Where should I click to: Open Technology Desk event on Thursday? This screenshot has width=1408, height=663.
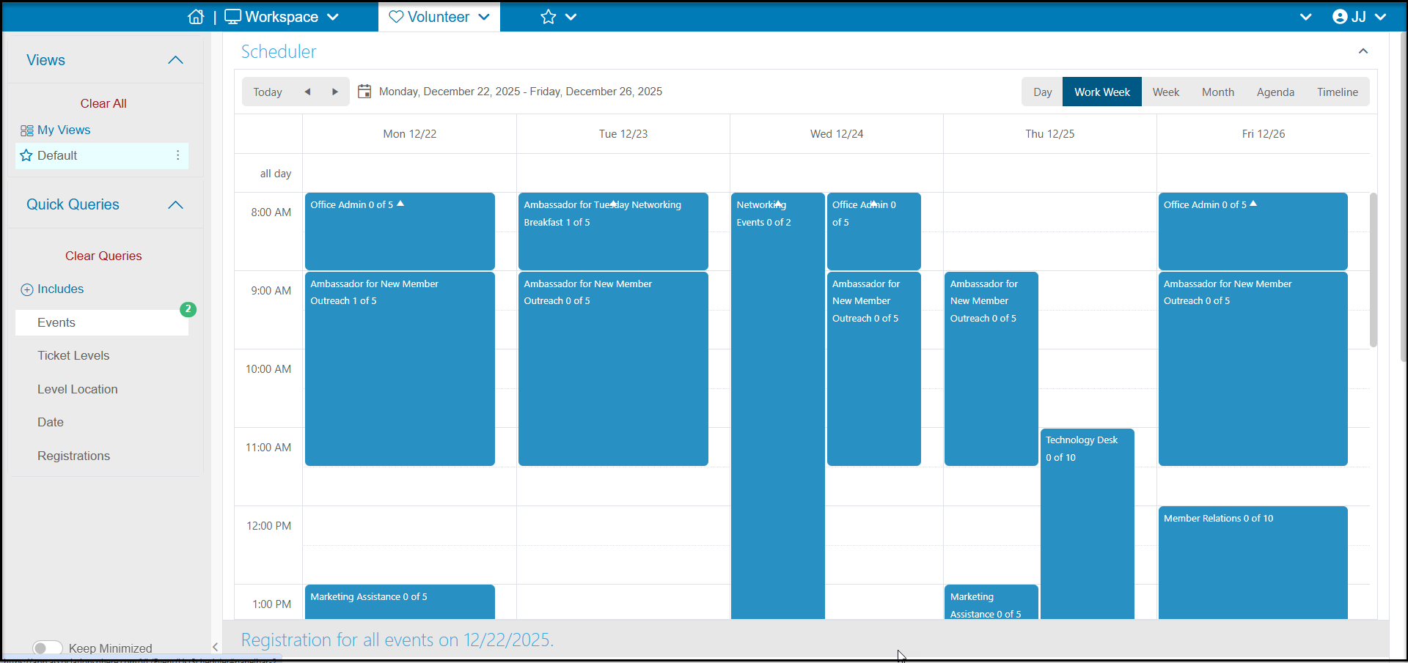point(1088,524)
